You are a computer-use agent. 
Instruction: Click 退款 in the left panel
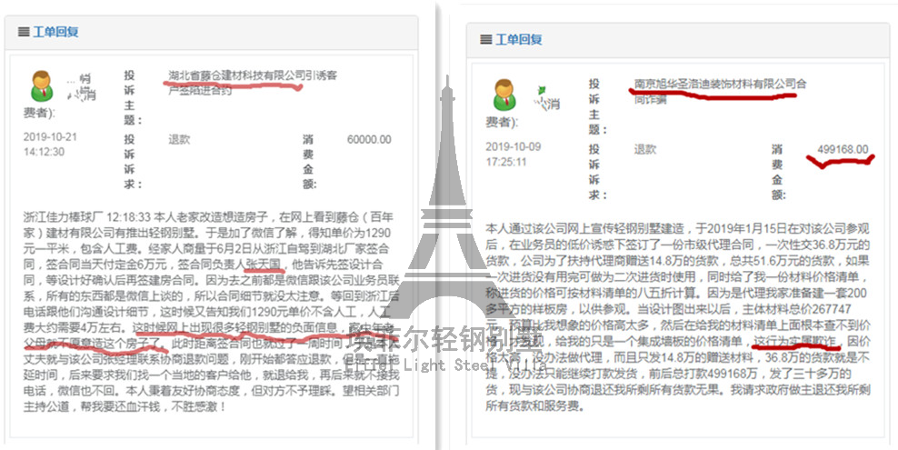tap(179, 139)
